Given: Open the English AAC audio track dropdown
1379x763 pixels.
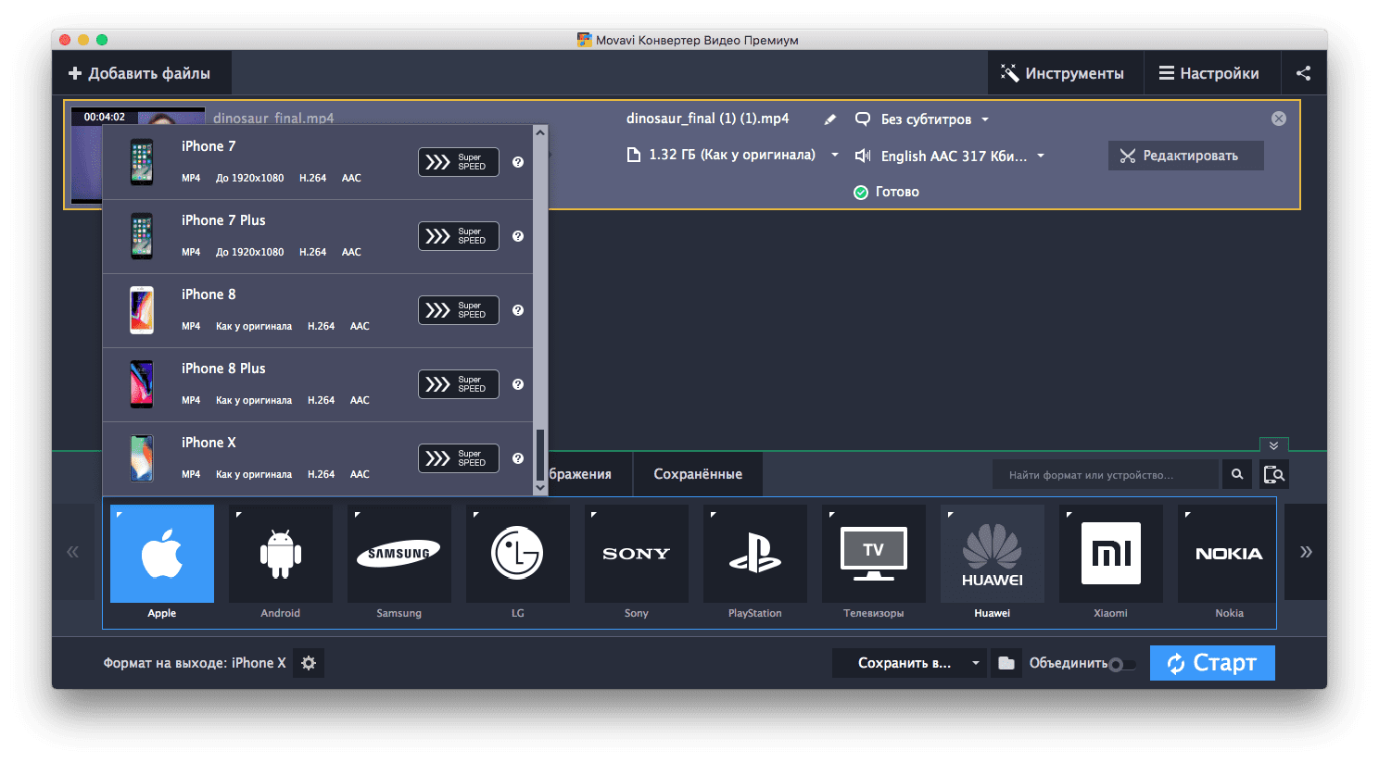Looking at the screenshot, I should [x=950, y=156].
